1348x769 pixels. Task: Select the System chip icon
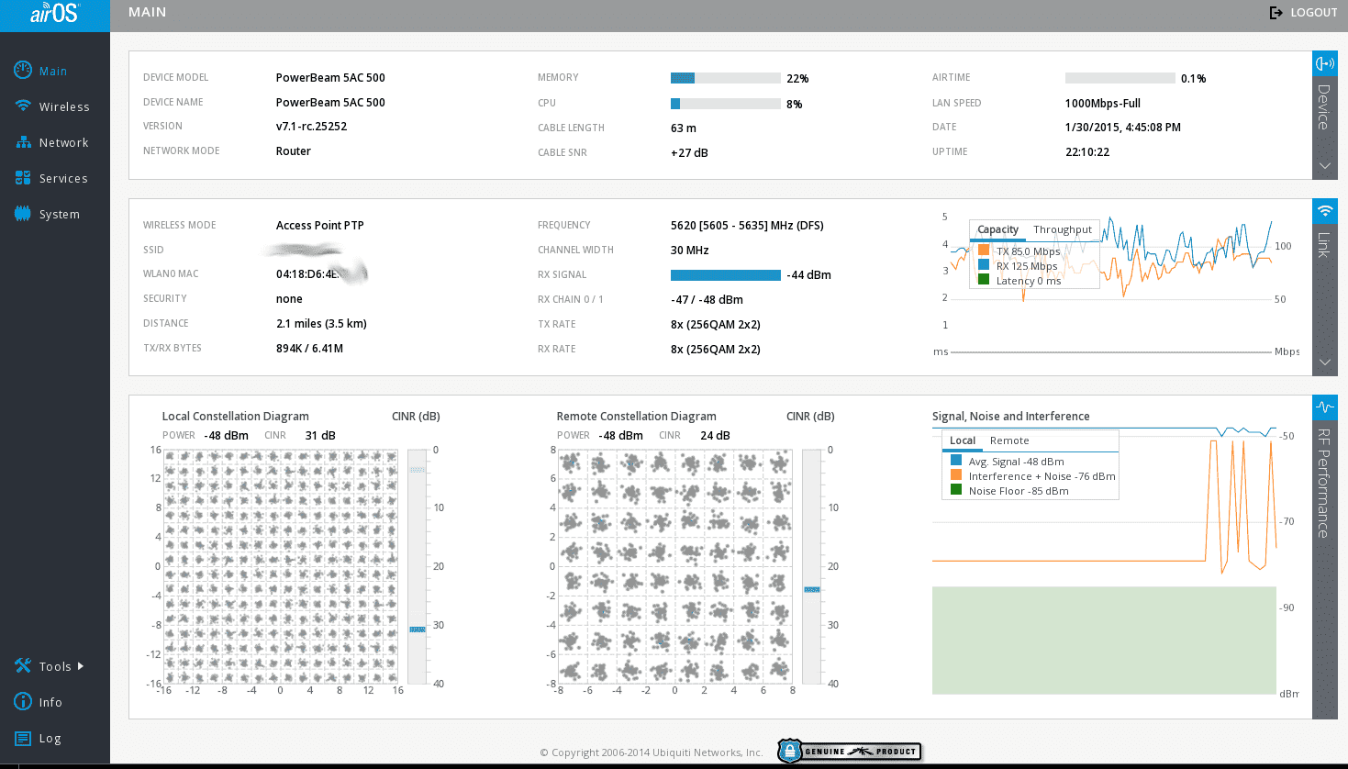(x=23, y=214)
